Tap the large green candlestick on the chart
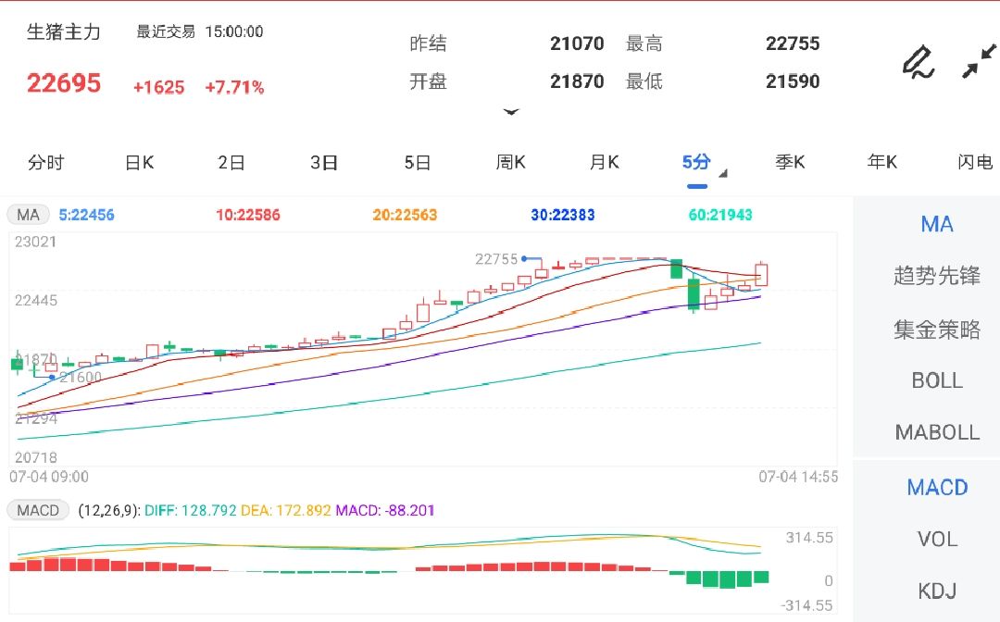 tap(694, 294)
